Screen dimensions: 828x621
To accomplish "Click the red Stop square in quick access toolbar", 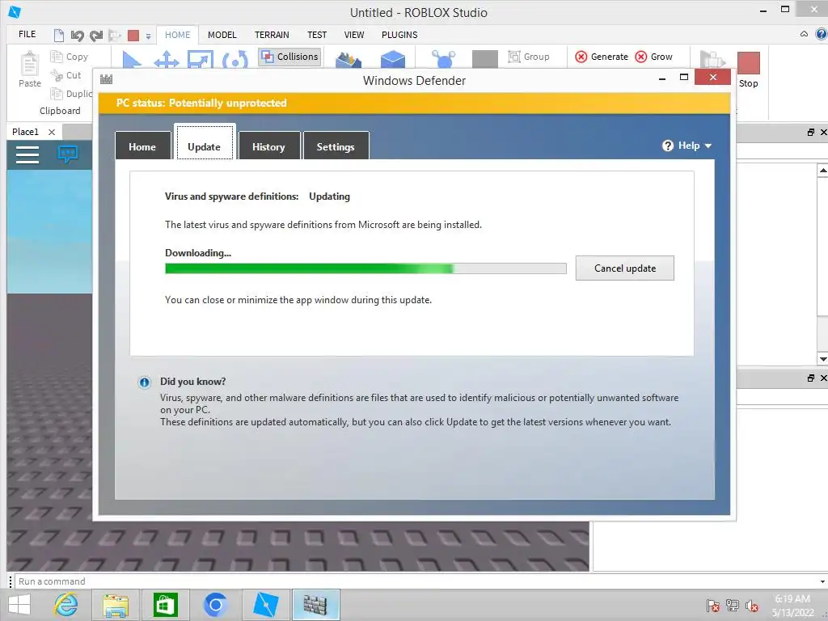I will pyautogui.click(x=133, y=36).
